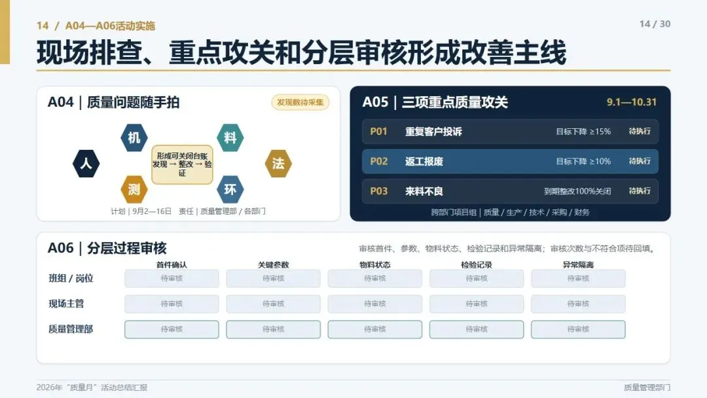This screenshot has width=707, height=398.
Task: Click 质量管理部 row label
Action: coord(71,329)
